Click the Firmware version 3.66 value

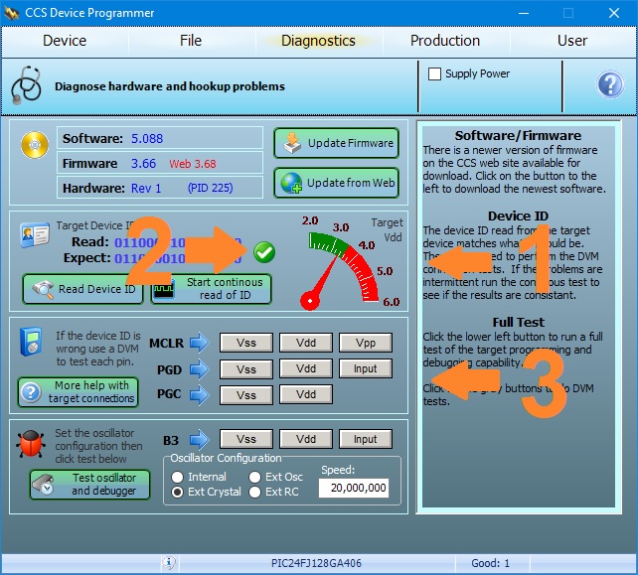coord(143,164)
